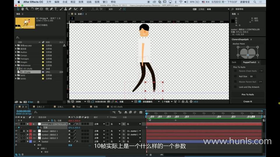This screenshot has height=157, width=280.
Task: Expand the Audios folder
Action: (x=16, y=52)
